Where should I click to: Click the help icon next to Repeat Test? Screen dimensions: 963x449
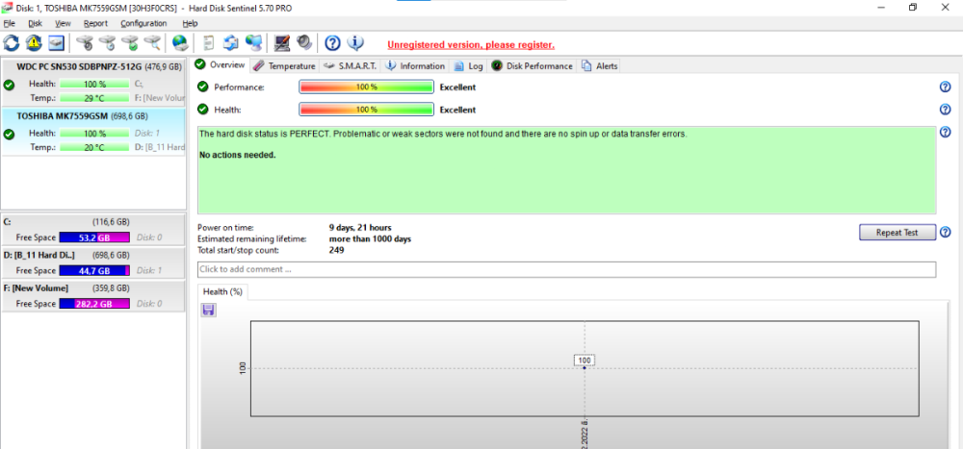[x=945, y=233]
